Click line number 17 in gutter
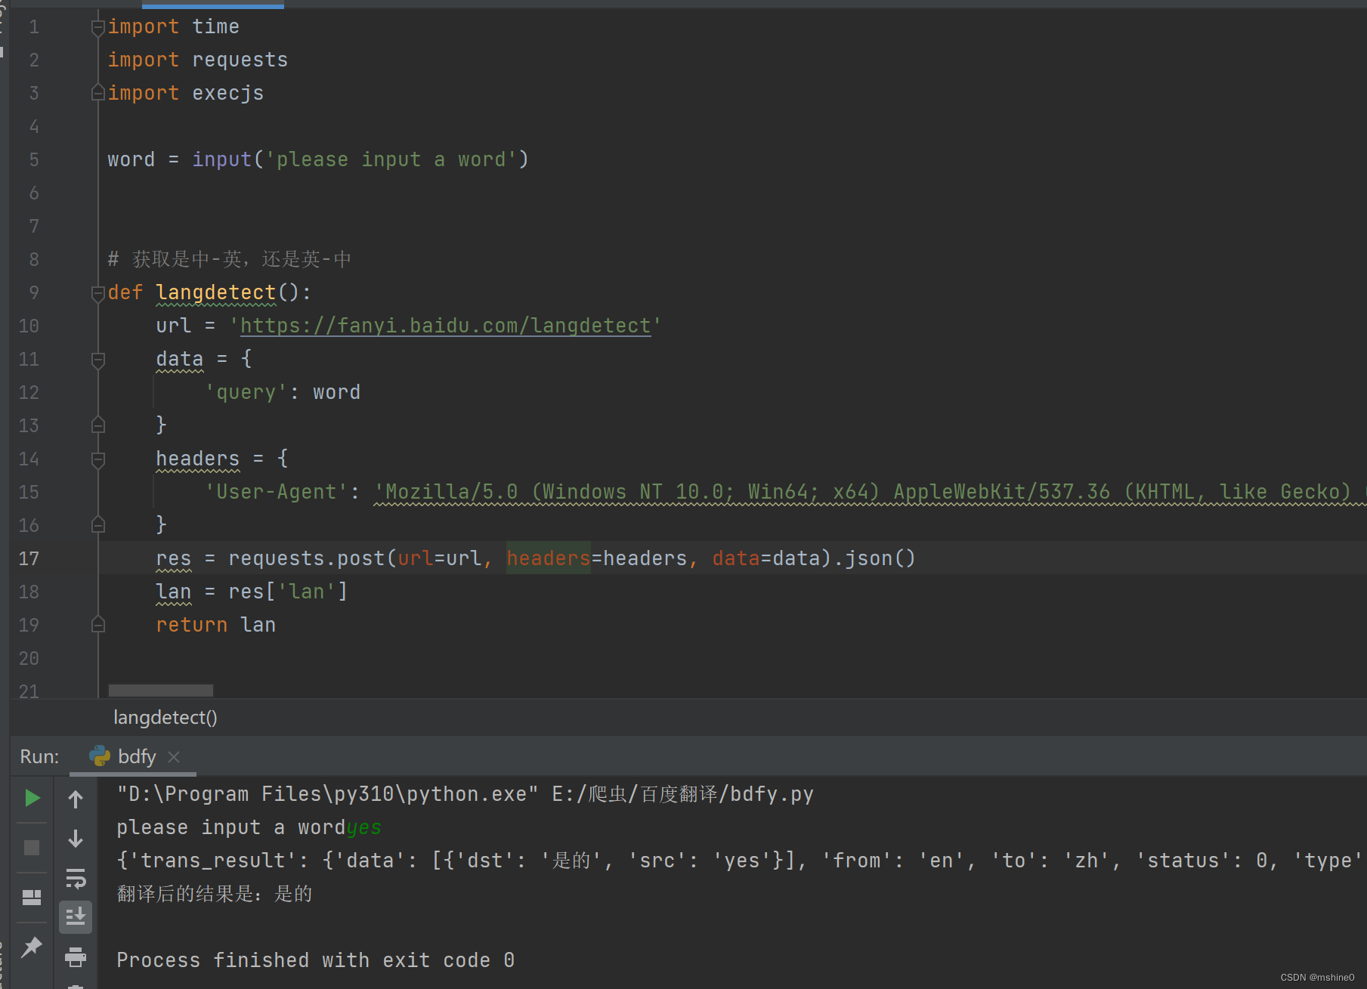This screenshot has height=989, width=1367. point(29,558)
